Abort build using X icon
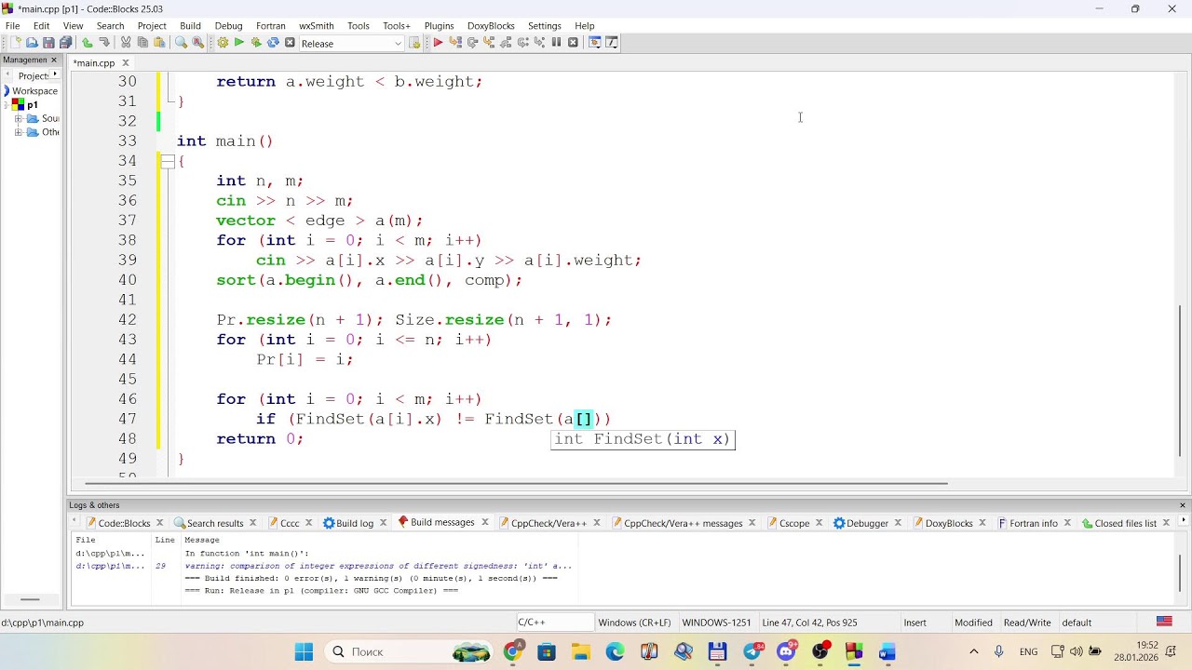1192x670 pixels. pos(290,43)
